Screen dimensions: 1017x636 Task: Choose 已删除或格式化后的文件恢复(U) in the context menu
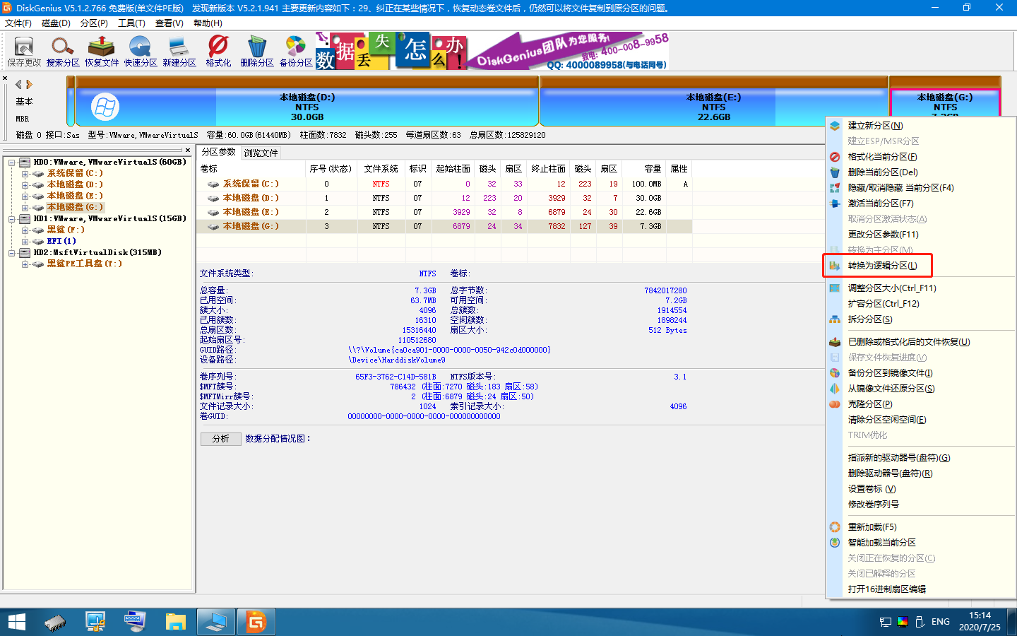pos(920,342)
